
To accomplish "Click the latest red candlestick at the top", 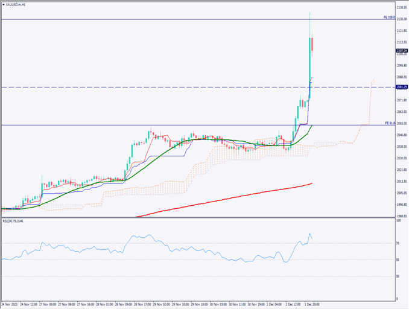I will pos(312,45).
